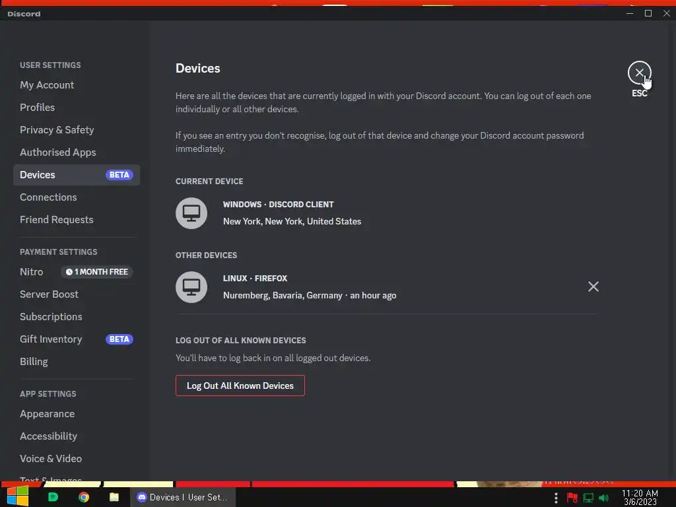Go to Server Boost page
This screenshot has width=676, height=507.
tap(77, 294)
